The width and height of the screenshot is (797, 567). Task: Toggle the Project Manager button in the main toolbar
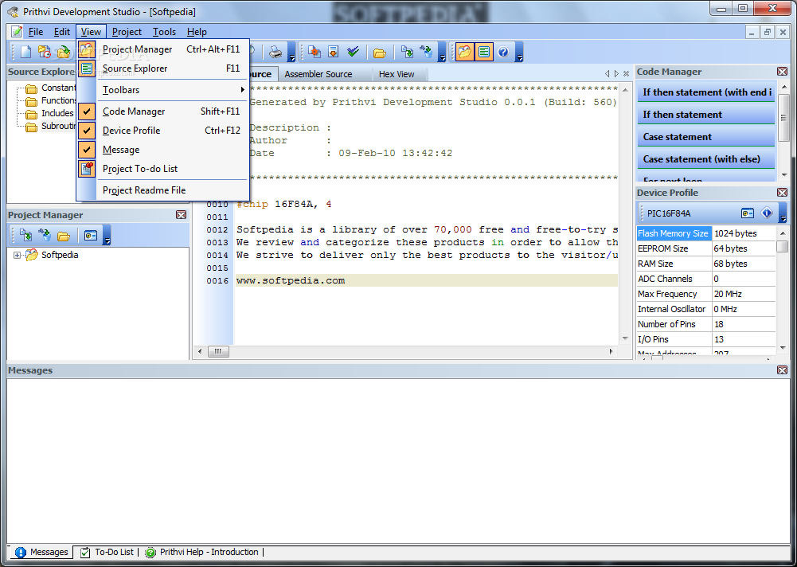pos(464,52)
